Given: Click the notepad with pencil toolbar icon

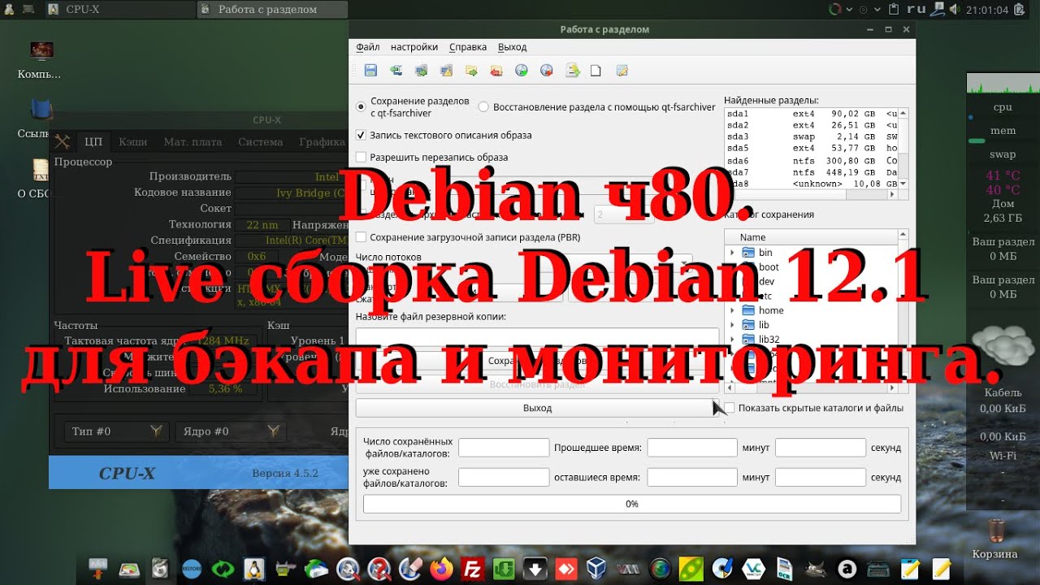Looking at the screenshot, I should [622, 71].
